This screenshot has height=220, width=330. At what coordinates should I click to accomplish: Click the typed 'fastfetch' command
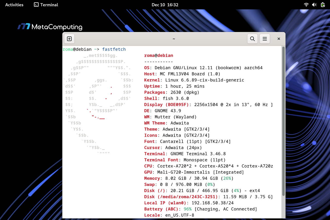point(114,49)
